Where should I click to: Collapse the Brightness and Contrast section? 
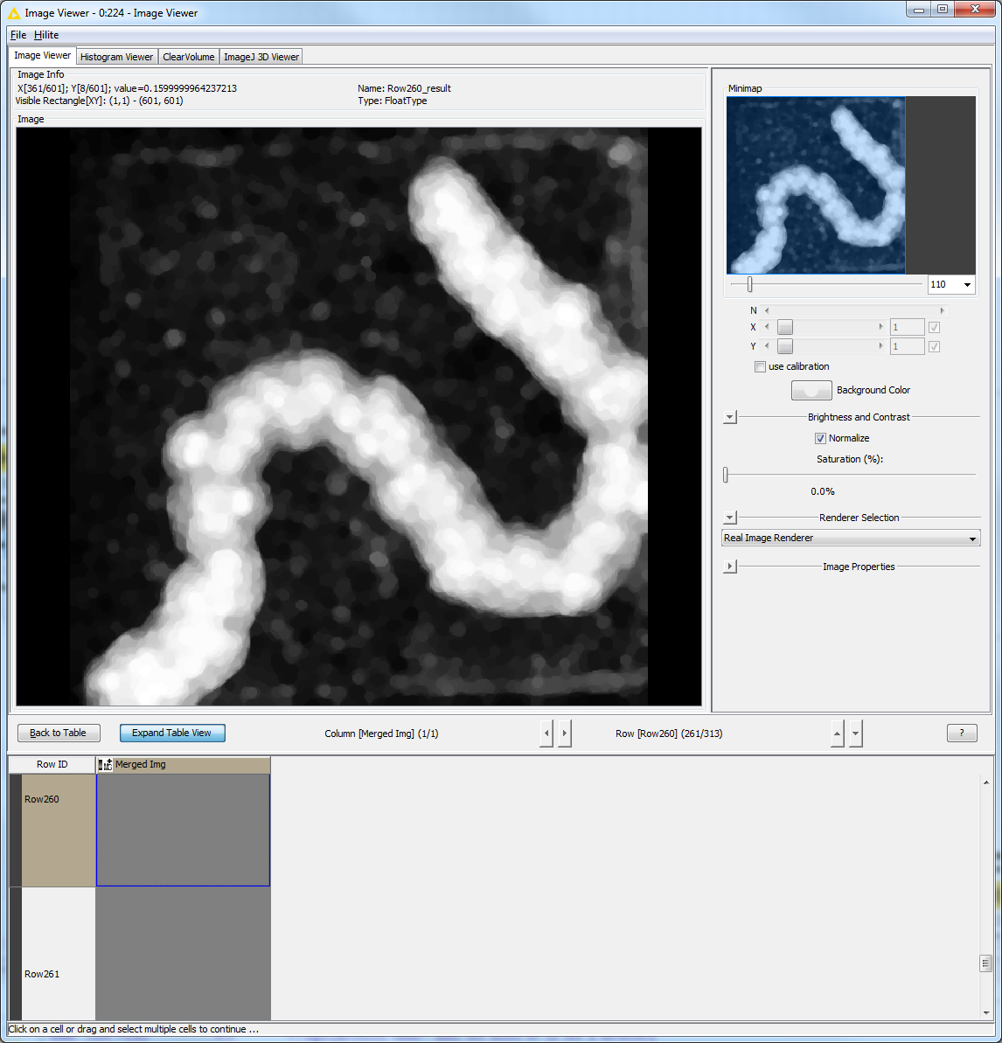(730, 418)
